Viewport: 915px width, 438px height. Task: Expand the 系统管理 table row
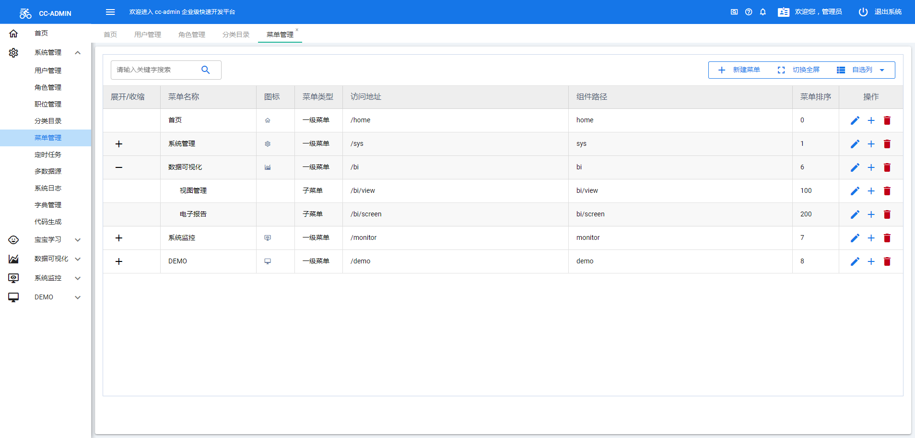(x=119, y=144)
